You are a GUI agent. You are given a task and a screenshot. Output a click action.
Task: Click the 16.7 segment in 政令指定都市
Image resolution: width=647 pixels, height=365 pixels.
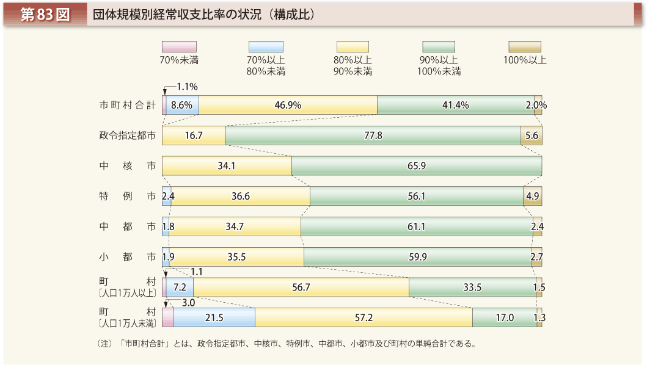[194, 136]
